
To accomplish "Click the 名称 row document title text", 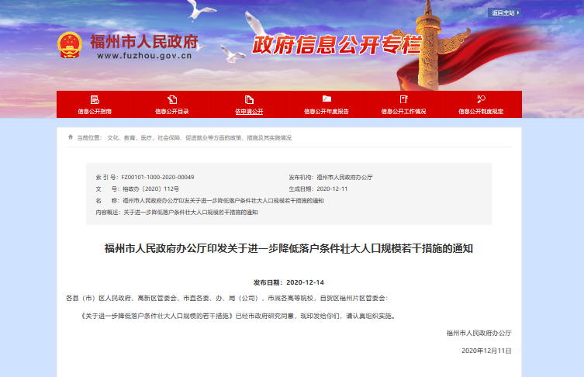I will (x=223, y=201).
